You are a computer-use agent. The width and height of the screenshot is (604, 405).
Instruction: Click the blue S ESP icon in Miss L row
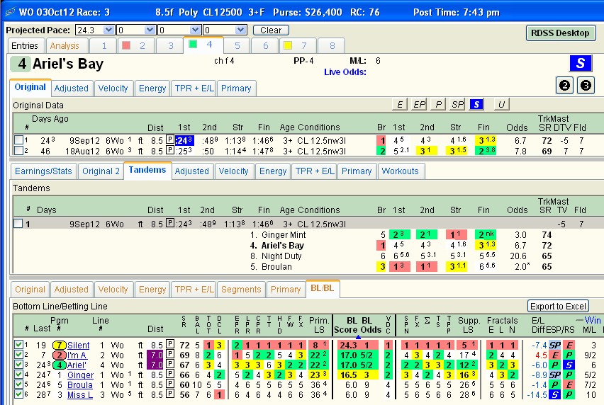pos(555,394)
